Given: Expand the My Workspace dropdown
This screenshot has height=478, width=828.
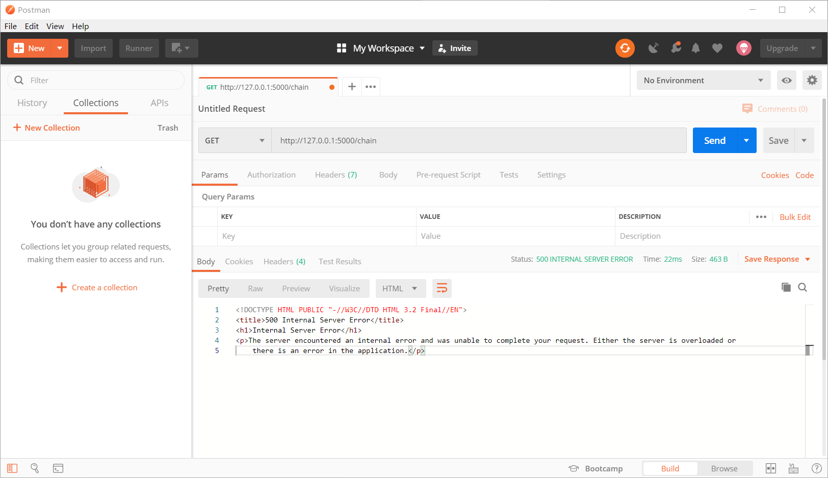Looking at the screenshot, I should 422,48.
